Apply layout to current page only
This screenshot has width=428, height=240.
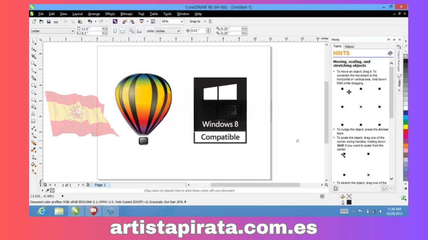[139, 31]
